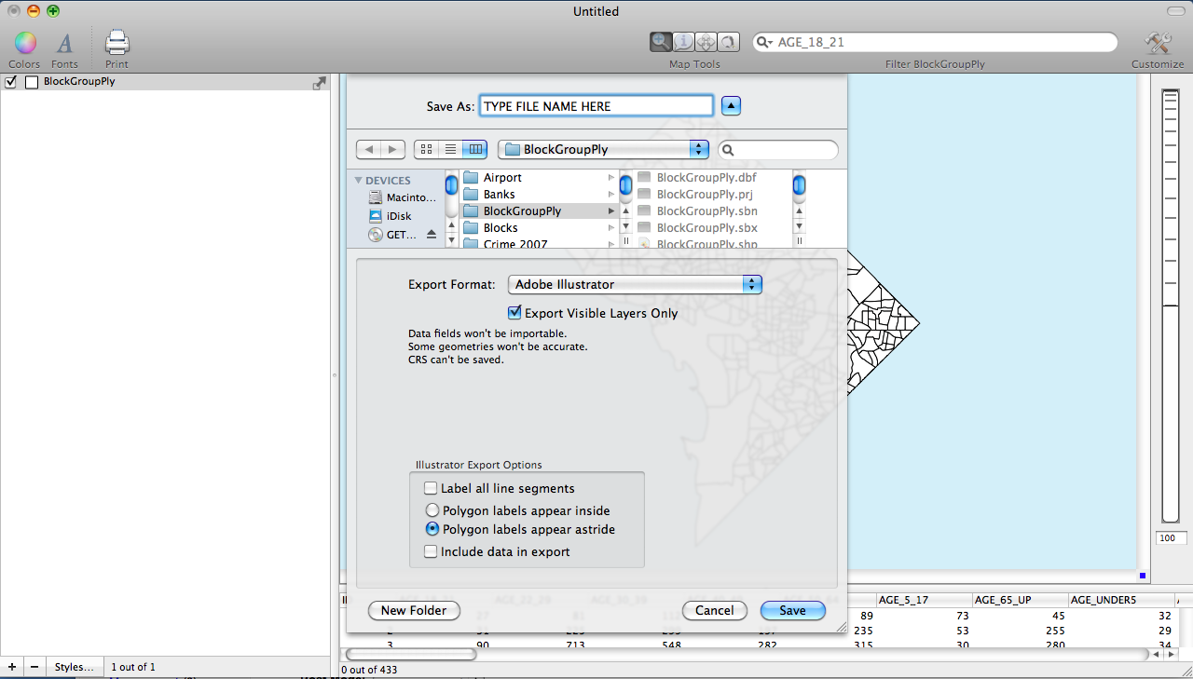Open the Customize toolbar tools icon
1193x679 pixels.
tap(1158, 44)
